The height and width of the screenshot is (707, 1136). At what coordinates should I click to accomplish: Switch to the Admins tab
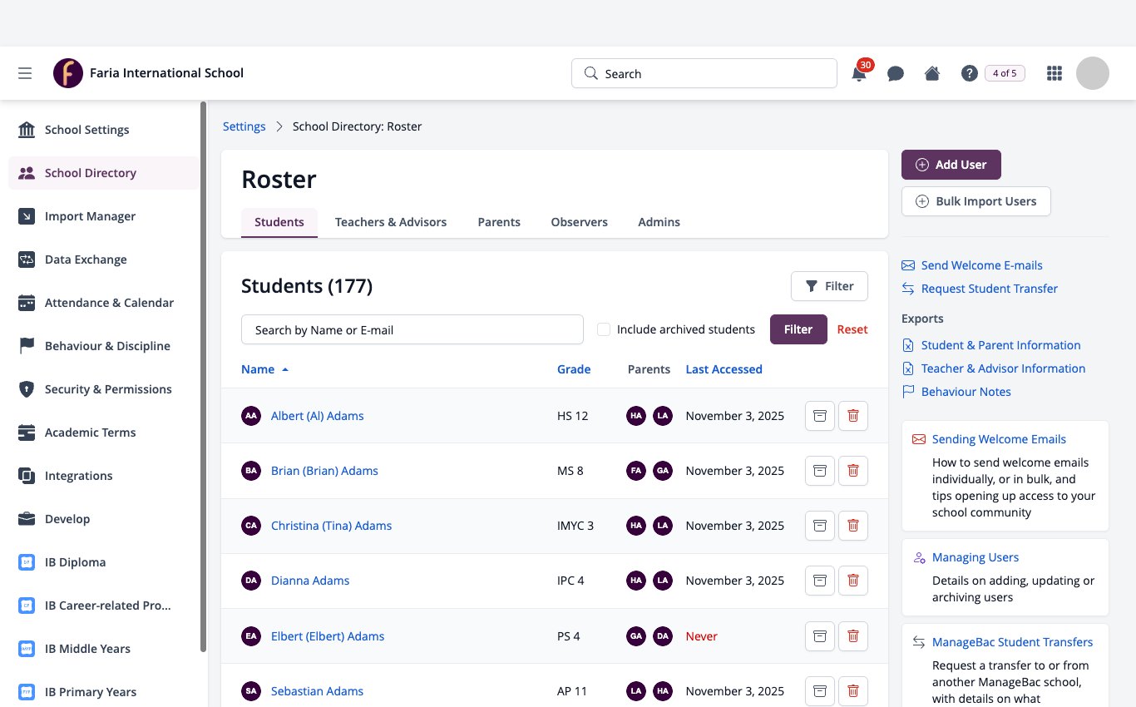[659, 222]
